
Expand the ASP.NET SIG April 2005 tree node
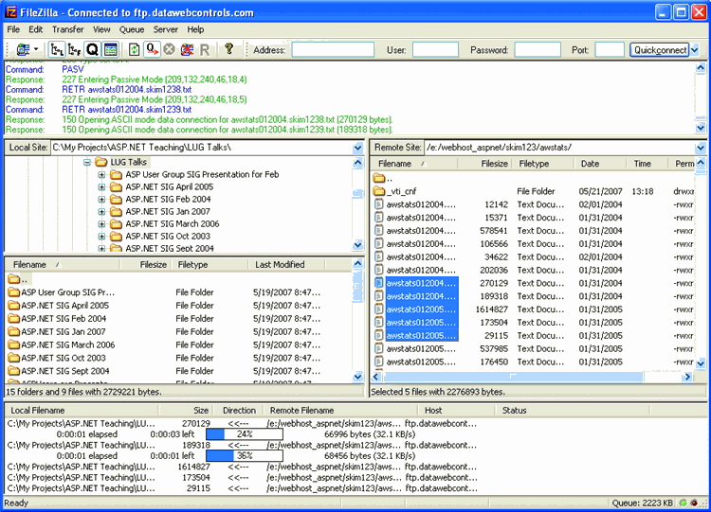pyautogui.click(x=101, y=187)
